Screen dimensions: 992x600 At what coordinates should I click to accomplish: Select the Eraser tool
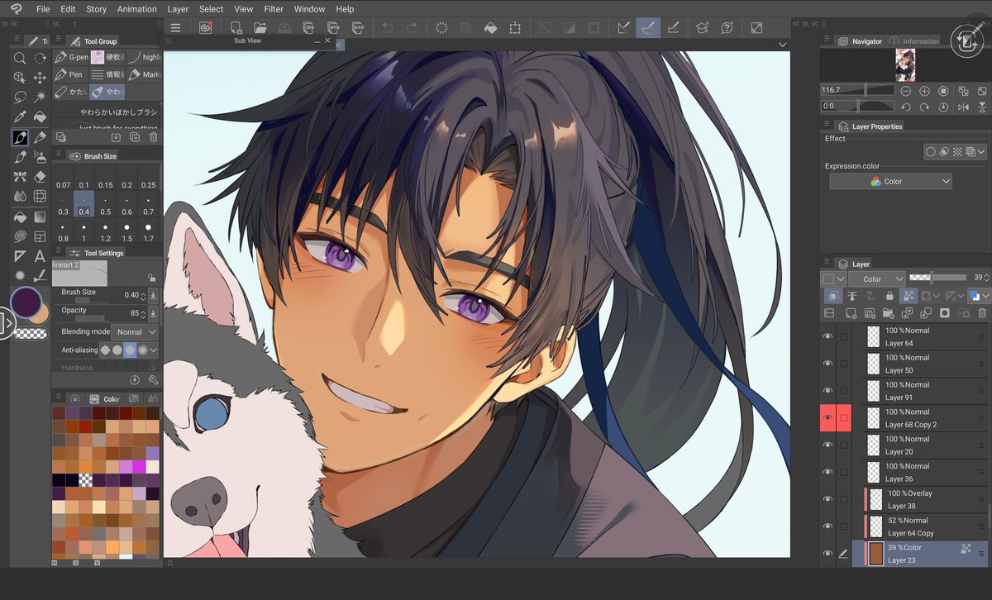(40, 177)
